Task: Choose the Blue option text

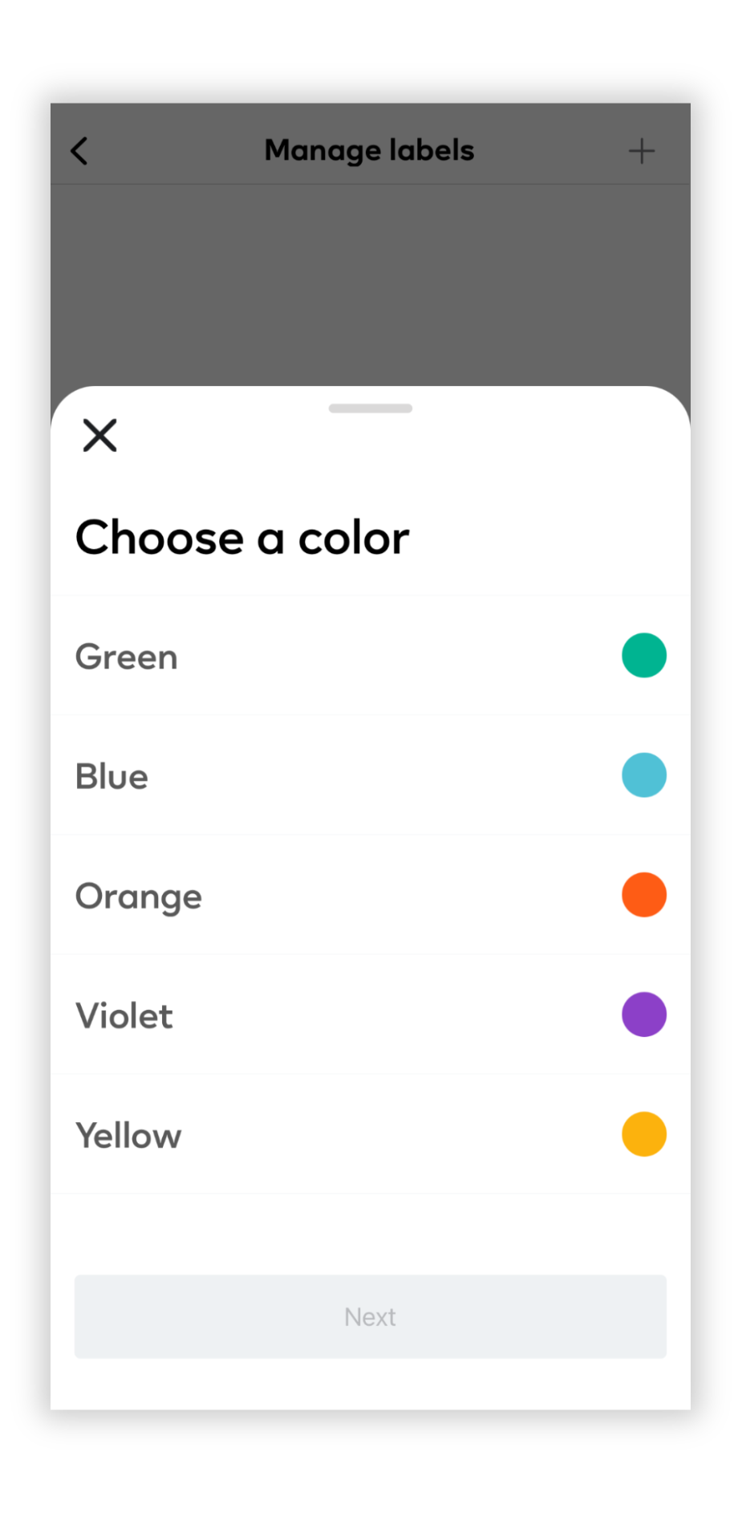Action: tap(112, 776)
